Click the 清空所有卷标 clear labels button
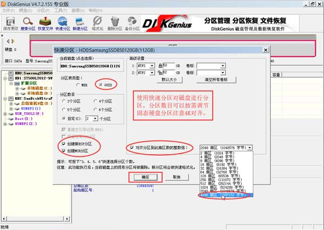Image resolution: width=324 pixels, height=230 pixels. pyautogui.click(x=216, y=80)
